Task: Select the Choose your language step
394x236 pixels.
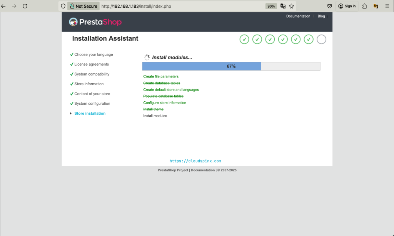Action: 93,54
